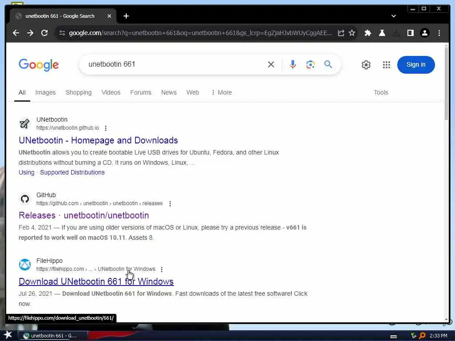
Task: Open Chrome three-dot menu
Action: [x=439, y=33]
